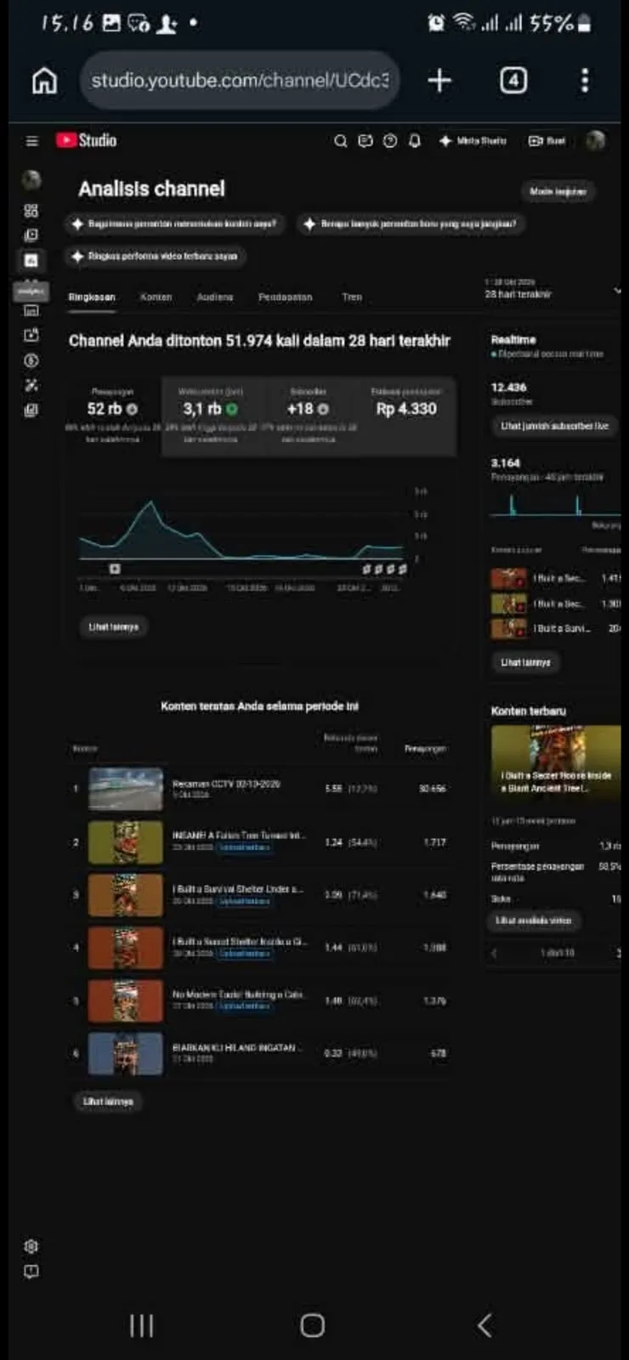Select the first suggestion chip 'Bagaimana penonton…'
629x1360 pixels.
tap(177, 224)
